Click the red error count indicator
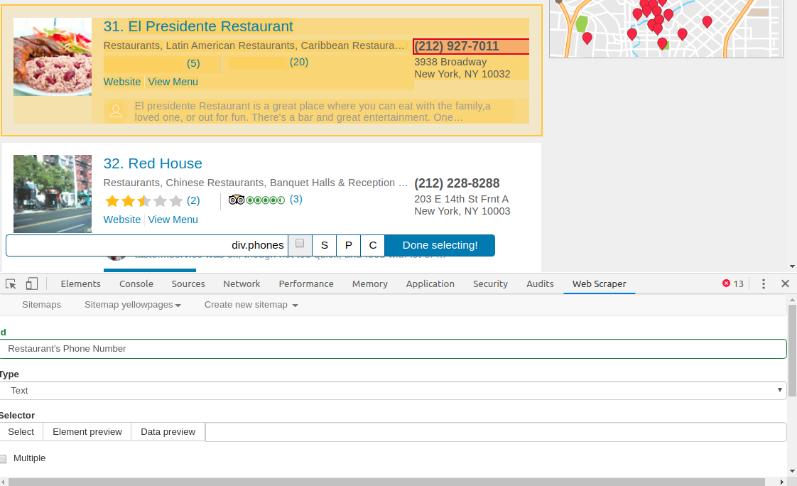797x486 pixels. point(733,283)
